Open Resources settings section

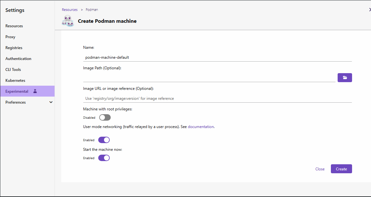click(x=14, y=26)
